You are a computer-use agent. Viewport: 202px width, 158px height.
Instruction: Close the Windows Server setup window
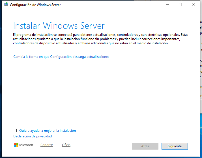pos(193,5)
